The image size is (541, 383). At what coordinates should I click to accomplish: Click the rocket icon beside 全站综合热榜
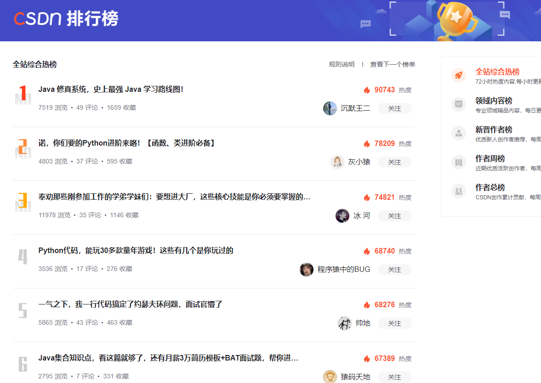[x=459, y=75]
